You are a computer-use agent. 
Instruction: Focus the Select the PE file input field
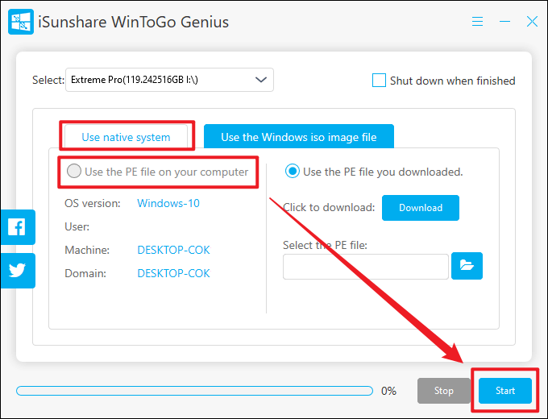tap(366, 267)
